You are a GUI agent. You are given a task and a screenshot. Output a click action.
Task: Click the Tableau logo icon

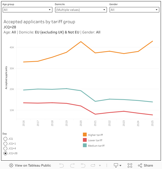(11, 165)
